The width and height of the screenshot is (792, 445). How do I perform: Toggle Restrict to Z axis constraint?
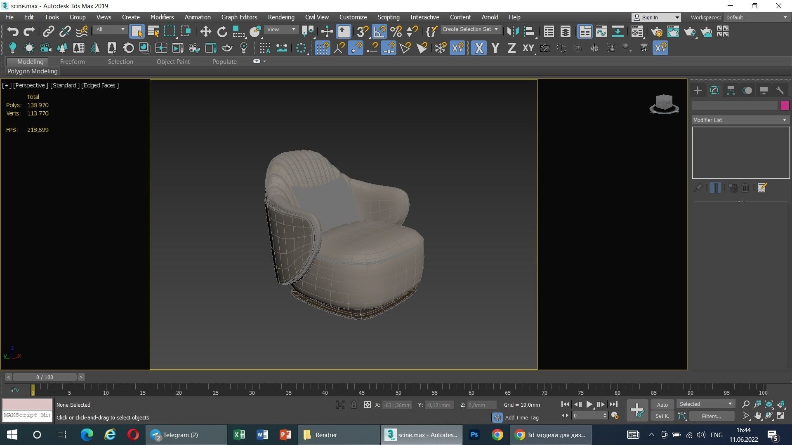pos(511,48)
